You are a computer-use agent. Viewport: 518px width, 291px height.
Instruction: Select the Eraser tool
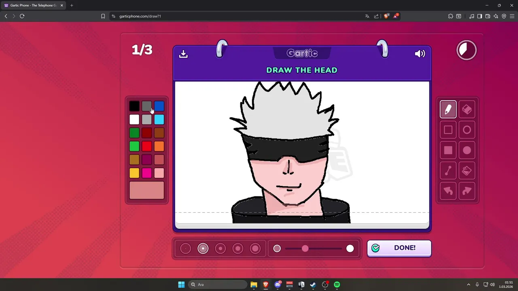467,109
